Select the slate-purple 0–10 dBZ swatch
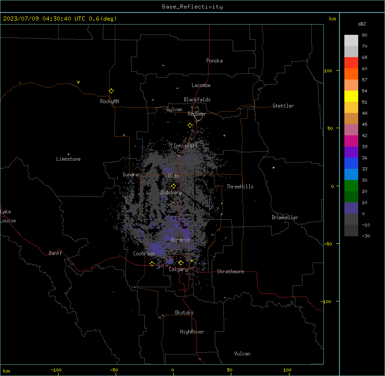Image resolution: width=385 pixels, height=376 pixels. coord(351,208)
